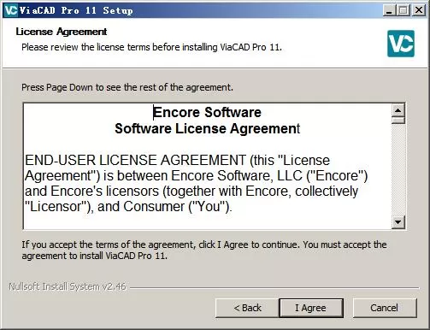Image resolution: width=430 pixels, height=330 pixels.
Task: Click the license scrollbar up arrow
Action: click(x=398, y=110)
